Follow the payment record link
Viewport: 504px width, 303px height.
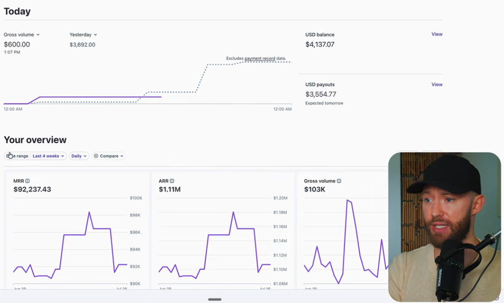tap(260, 58)
